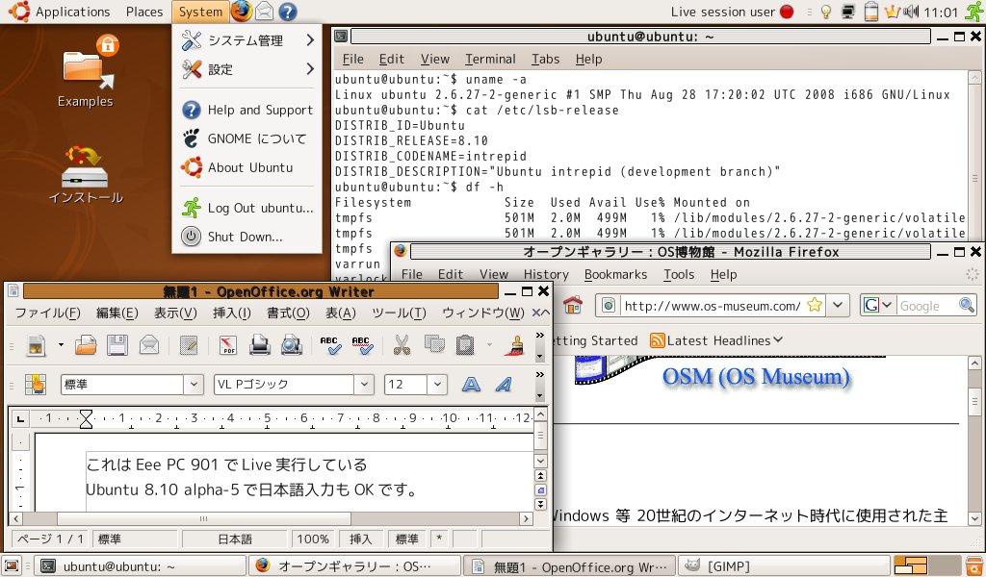986x577 pixels.
Task: Click into the font size field showing 12
Action: [406, 385]
